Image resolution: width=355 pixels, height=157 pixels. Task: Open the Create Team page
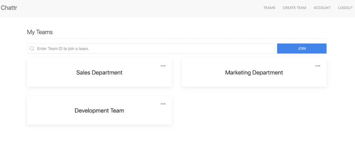click(294, 8)
